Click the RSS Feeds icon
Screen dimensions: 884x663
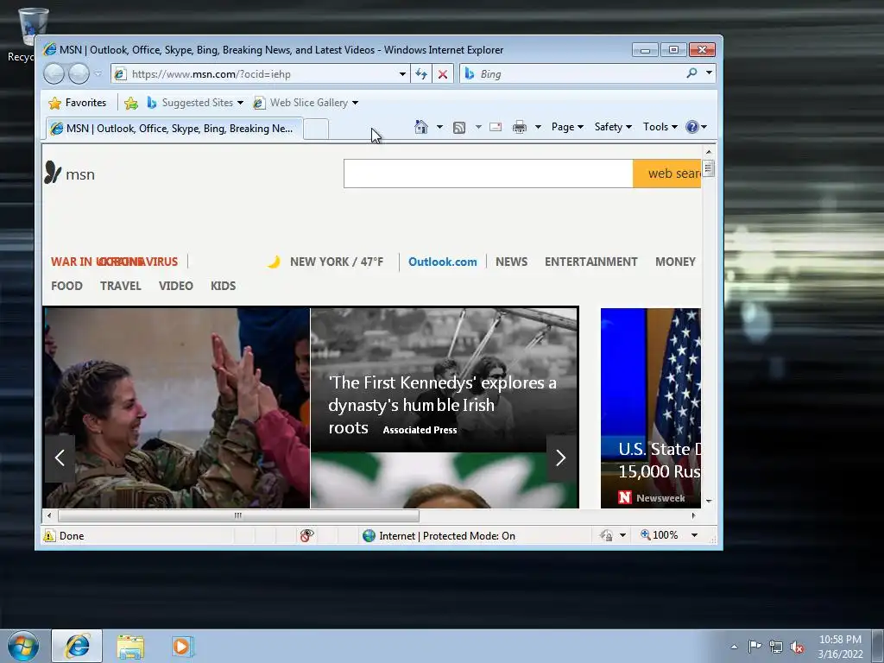click(459, 127)
